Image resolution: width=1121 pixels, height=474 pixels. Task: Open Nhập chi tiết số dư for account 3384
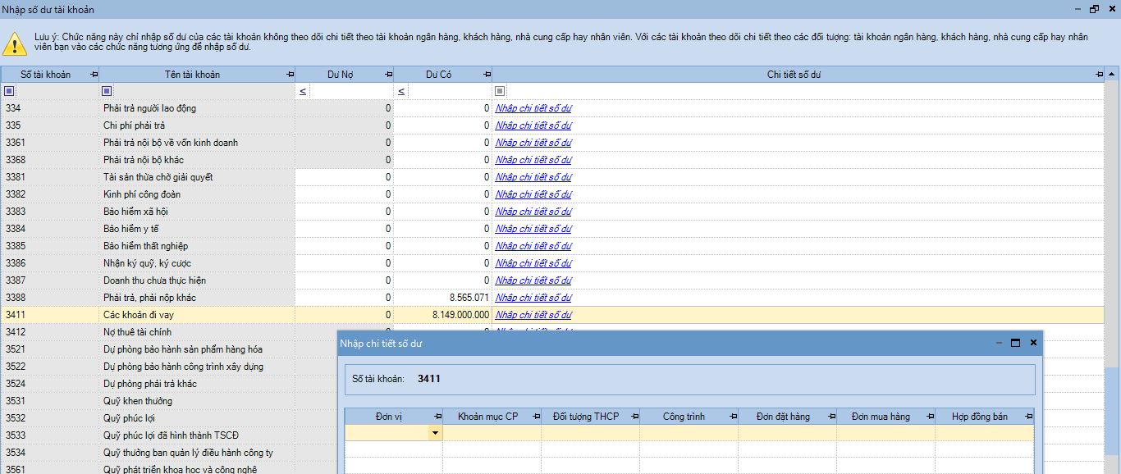(533, 229)
